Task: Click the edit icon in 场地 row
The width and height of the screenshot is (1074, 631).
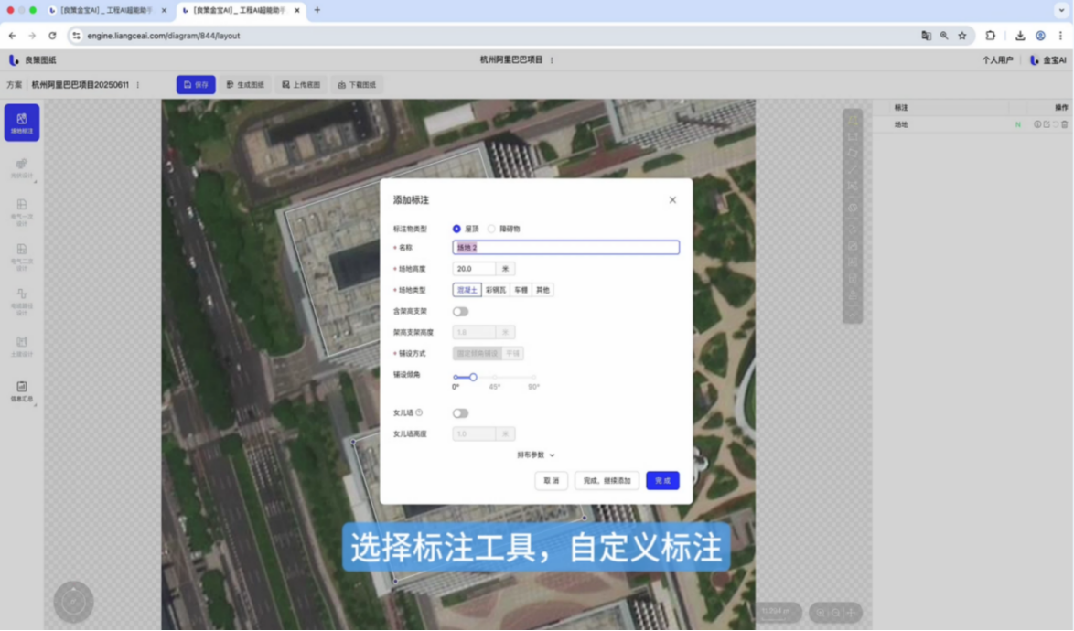Action: (x=1047, y=124)
